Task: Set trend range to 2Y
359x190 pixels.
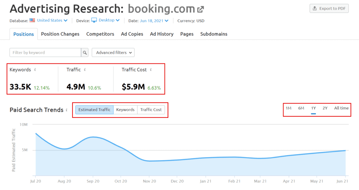Action: click(x=325, y=108)
